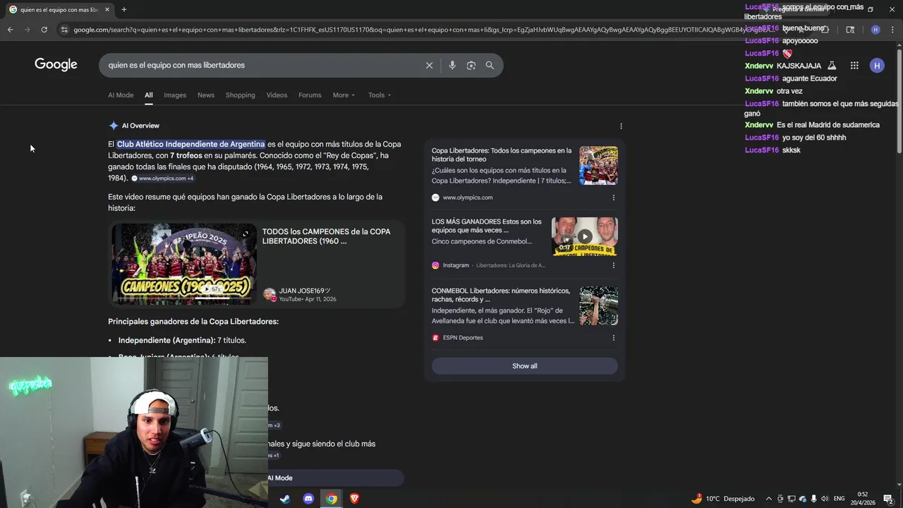Open LOS MÁS GANADORES Instagram result
The width and height of the screenshot is (903, 508).
(487, 226)
